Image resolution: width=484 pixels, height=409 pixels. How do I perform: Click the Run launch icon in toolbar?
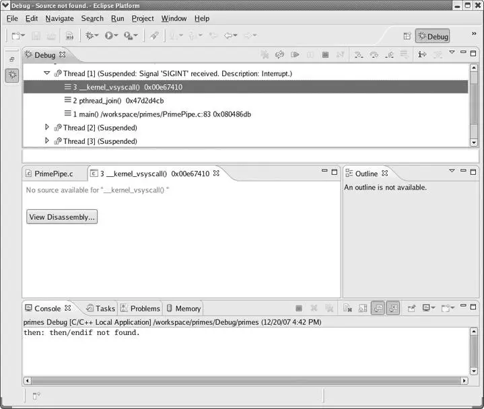tap(109, 36)
